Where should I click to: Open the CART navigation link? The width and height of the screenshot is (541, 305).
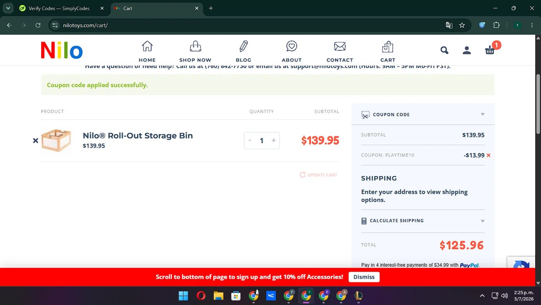[x=388, y=51]
